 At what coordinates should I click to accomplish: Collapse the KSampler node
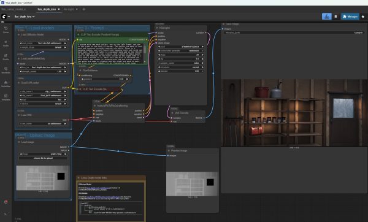coord(157,28)
